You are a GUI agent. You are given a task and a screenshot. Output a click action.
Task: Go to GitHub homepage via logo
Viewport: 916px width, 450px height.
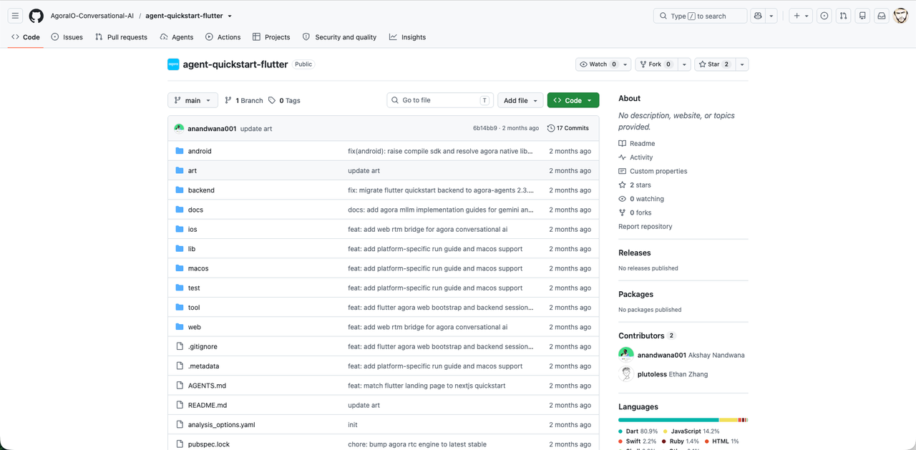36,16
